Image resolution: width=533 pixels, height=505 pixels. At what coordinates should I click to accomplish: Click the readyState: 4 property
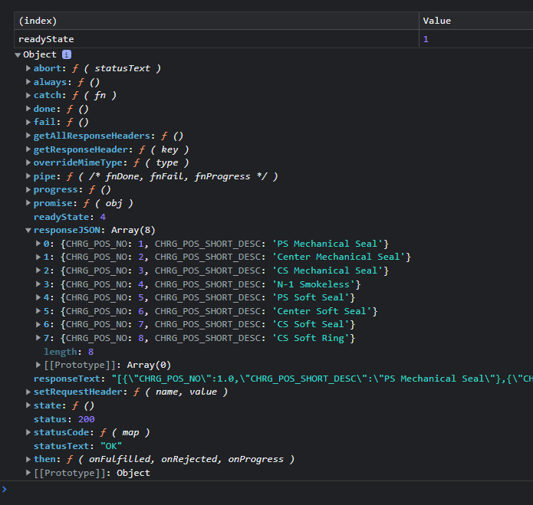point(70,217)
